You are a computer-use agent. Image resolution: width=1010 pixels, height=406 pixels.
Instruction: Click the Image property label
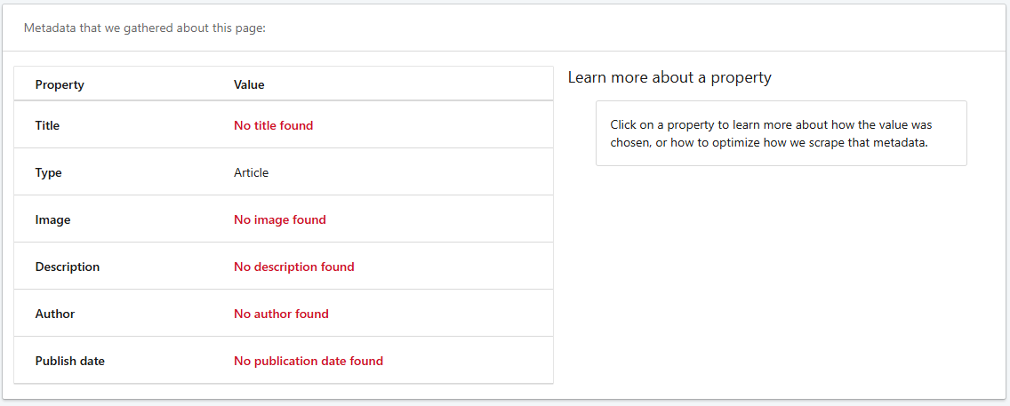52,219
